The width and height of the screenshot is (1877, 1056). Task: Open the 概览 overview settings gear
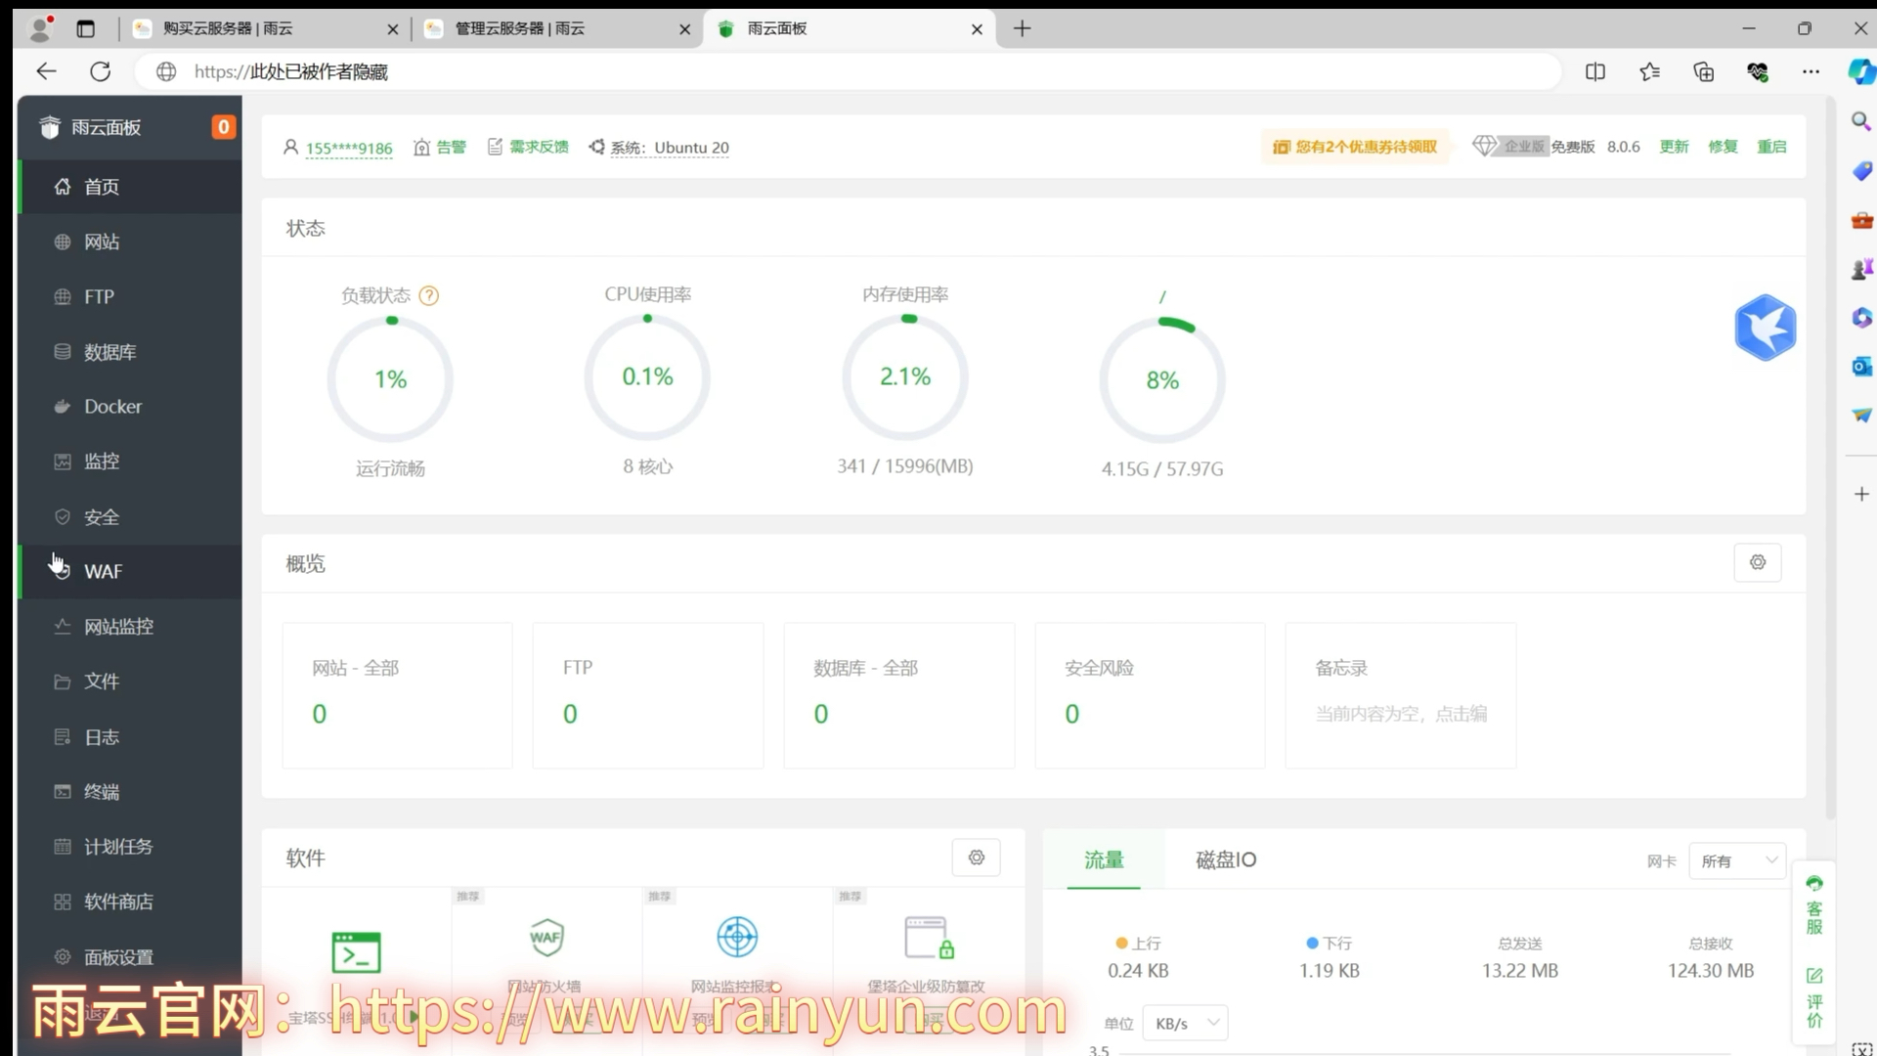[x=1758, y=562]
